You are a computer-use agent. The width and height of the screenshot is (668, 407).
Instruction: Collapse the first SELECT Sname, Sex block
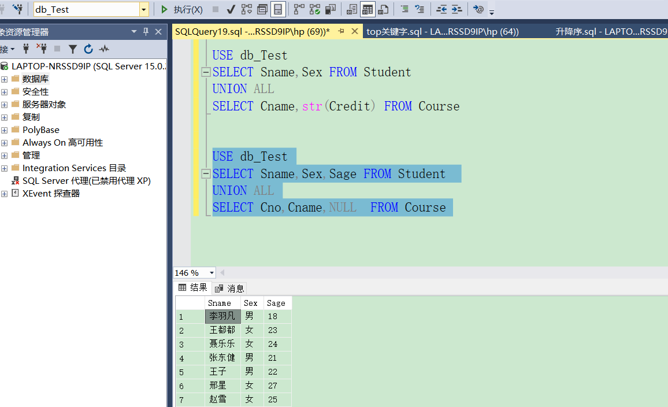(206, 72)
